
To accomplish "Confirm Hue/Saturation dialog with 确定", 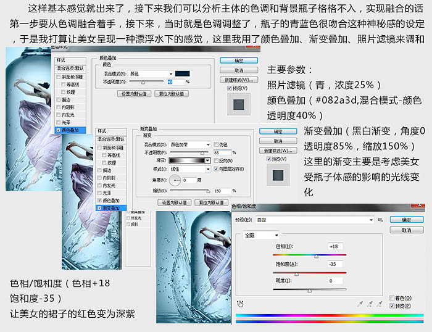I will pos(407,220).
